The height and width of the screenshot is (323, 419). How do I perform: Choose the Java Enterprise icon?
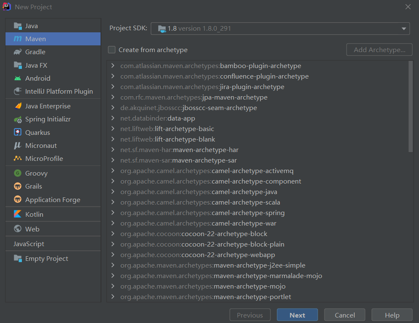point(18,106)
